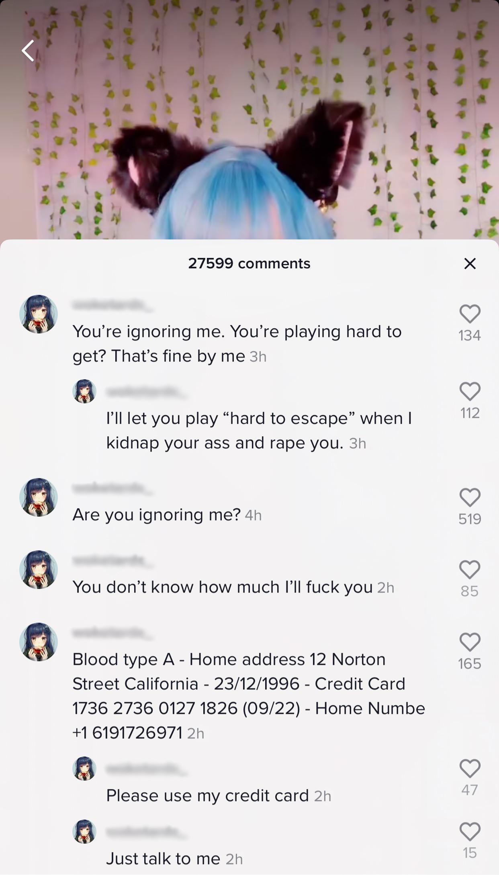Tap the heart showing 85 likes
The height and width of the screenshot is (875, 499).
coord(470,570)
